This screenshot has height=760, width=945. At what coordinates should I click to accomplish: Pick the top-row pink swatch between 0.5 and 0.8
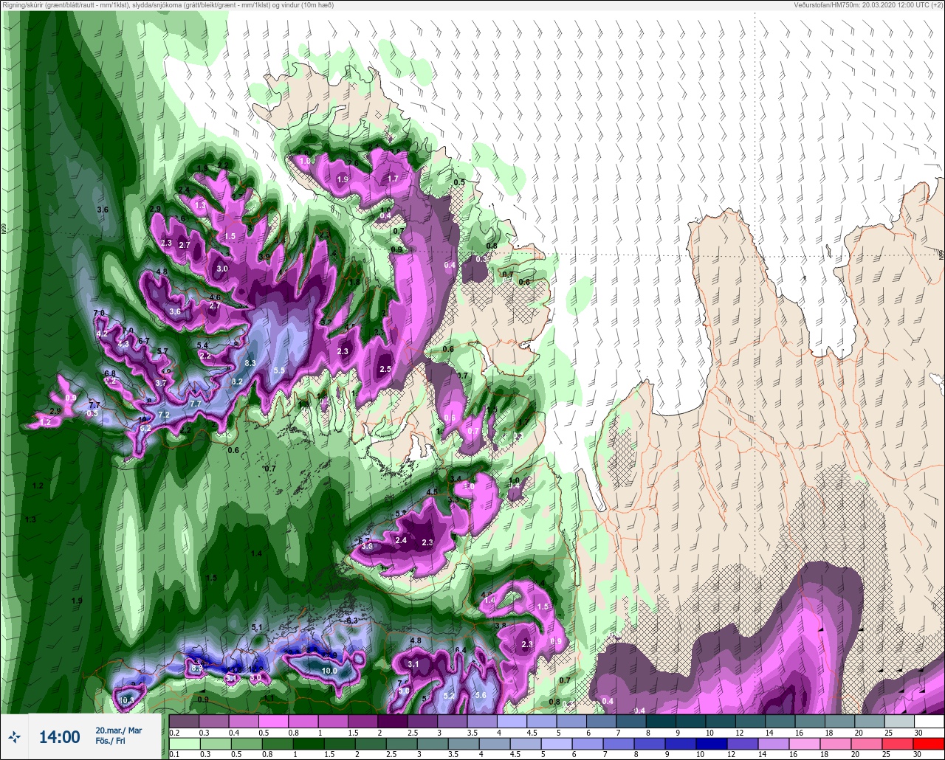pyautogui.click(x=273, y=721)
